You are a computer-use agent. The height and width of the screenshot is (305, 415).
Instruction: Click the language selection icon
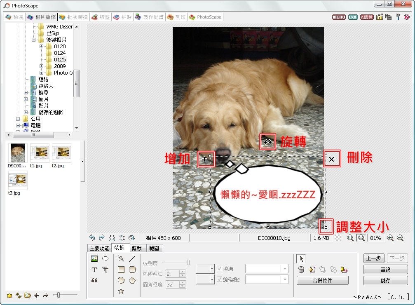click(367, 17)
